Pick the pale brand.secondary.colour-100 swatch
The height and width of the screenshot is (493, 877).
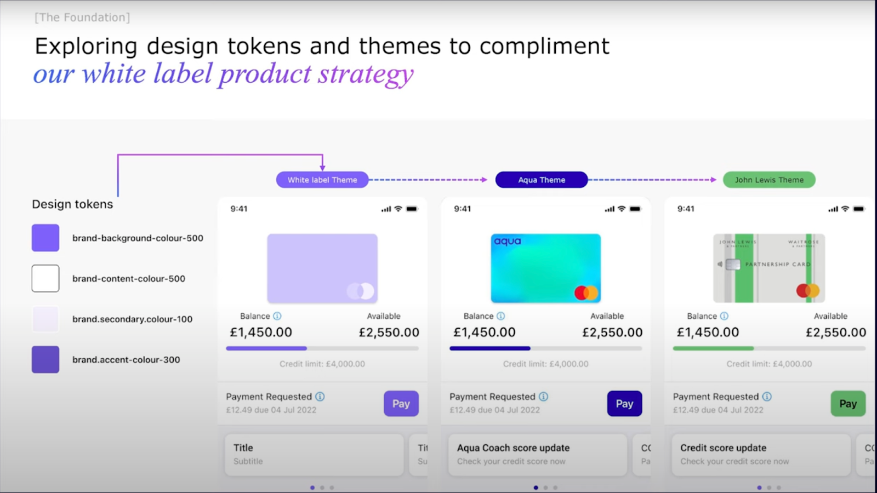coord(45,319)
